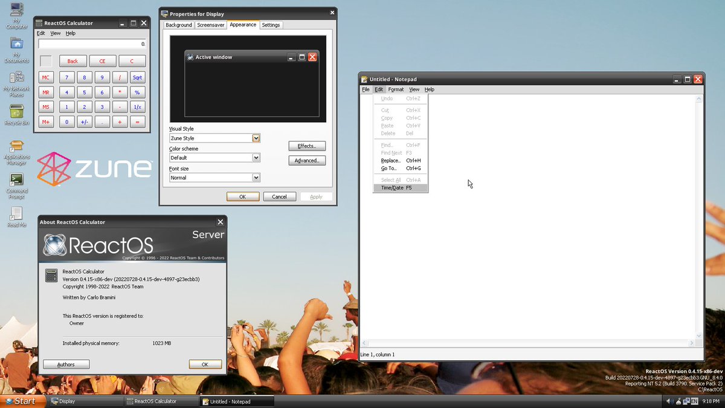Image resolution: width=725 pixels, height=408 pixels.
Task: Open Notepad's Format menu
Action: 396,89
